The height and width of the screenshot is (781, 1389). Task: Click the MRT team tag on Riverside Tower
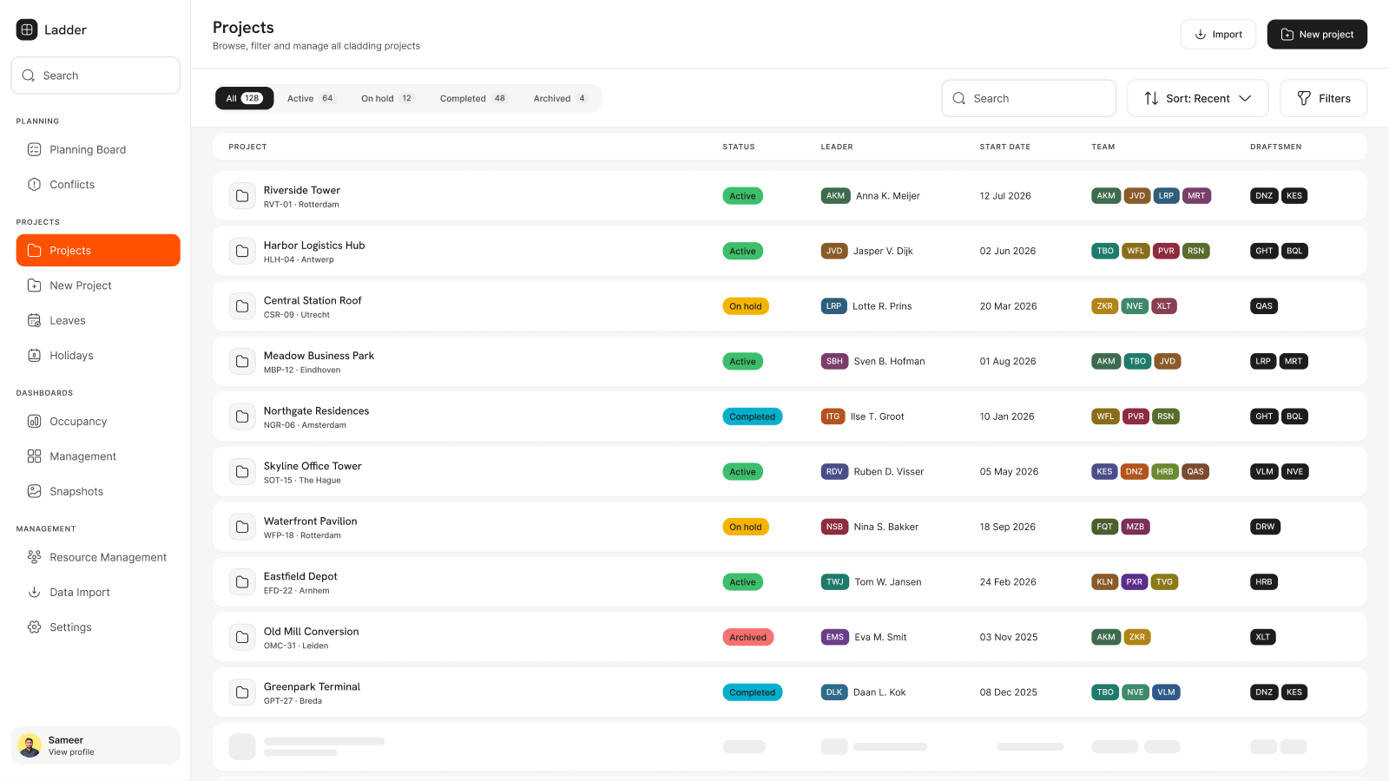pyautogui.click(x=1196, y=196)
